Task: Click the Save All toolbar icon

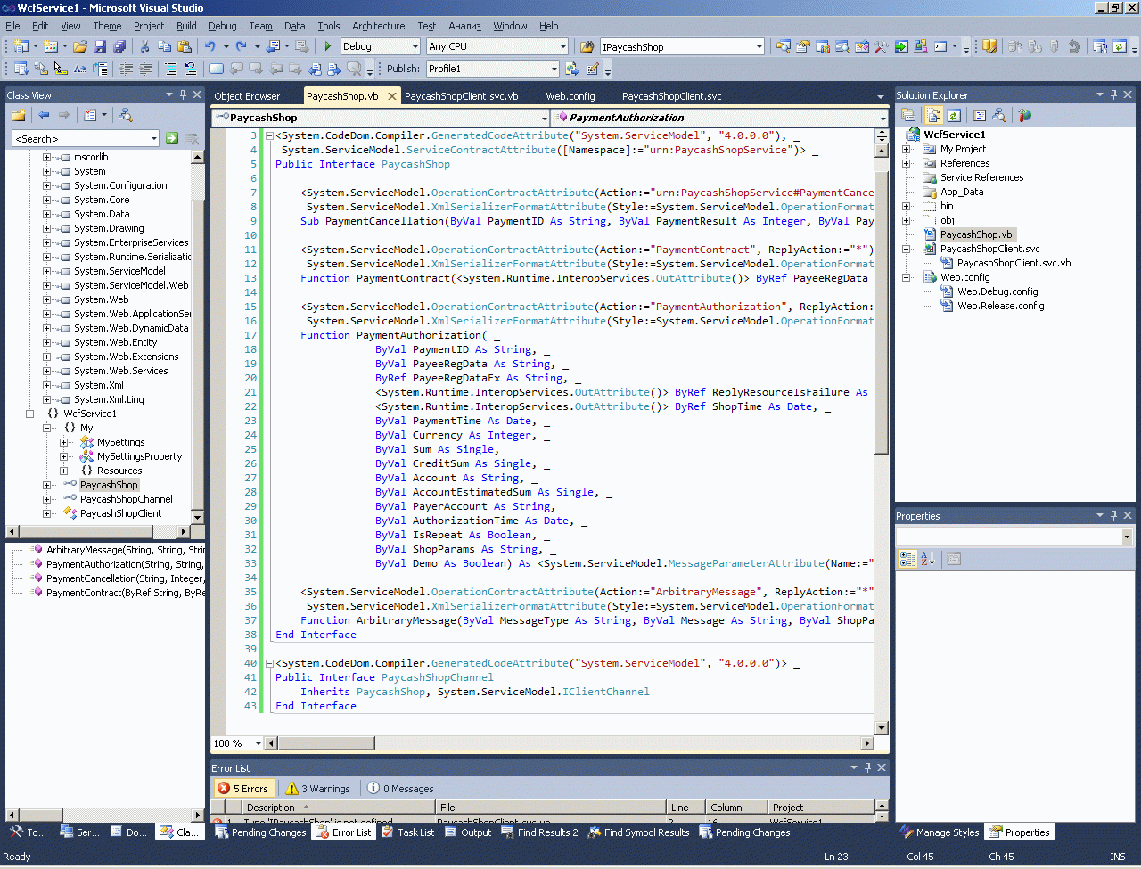Action: [119, 46]
